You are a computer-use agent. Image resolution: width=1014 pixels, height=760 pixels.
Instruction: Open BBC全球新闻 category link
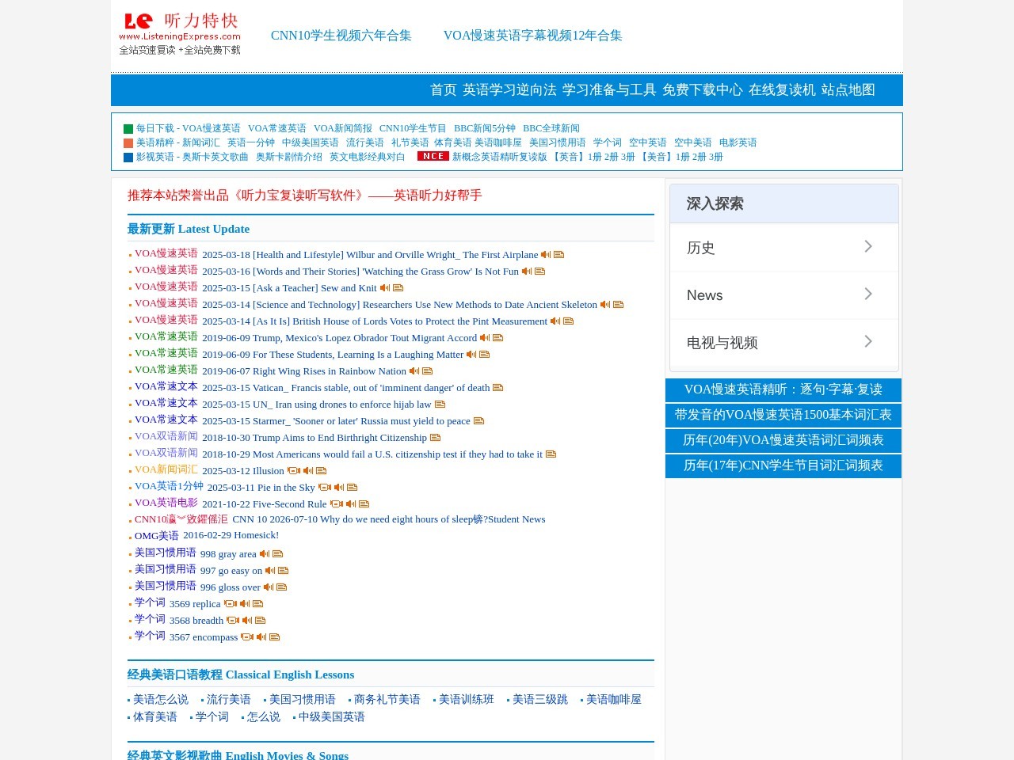point(551,128)
